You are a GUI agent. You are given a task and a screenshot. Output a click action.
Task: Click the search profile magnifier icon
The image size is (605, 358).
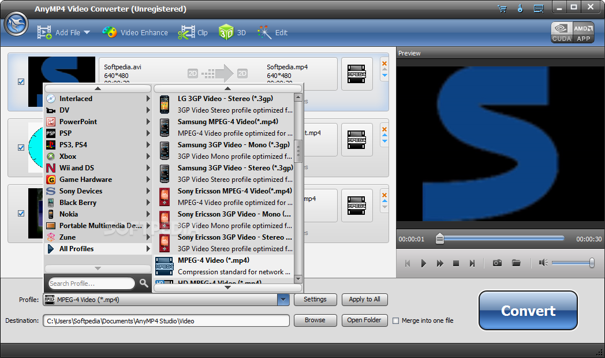(x=144, y=283)
